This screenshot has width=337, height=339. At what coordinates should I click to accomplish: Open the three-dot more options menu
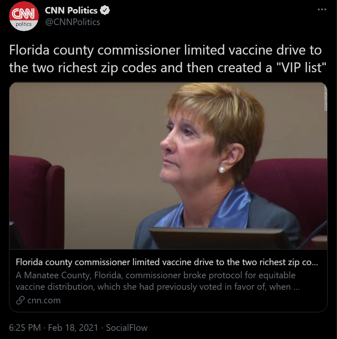[322, 9]
